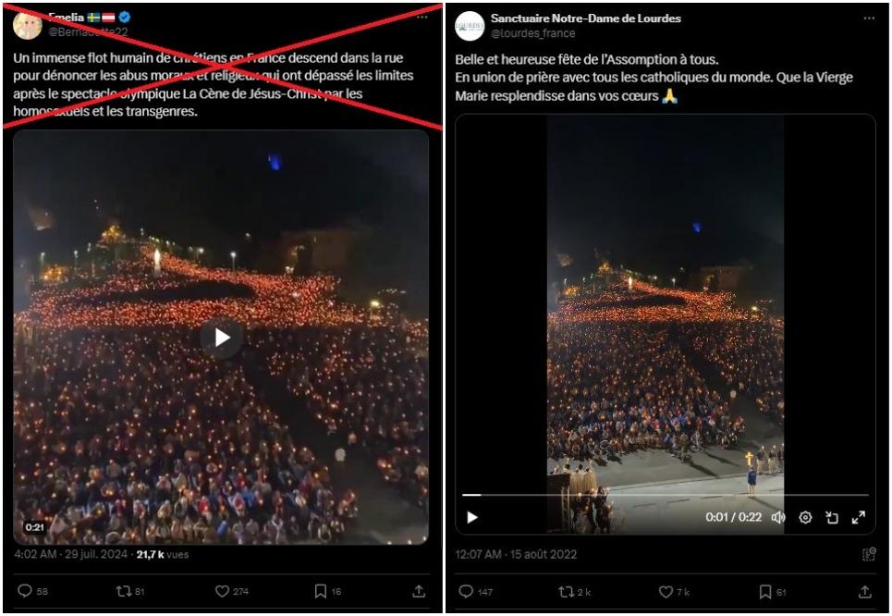Bookmark the left tweet with 16 saves

click(327, 591)
